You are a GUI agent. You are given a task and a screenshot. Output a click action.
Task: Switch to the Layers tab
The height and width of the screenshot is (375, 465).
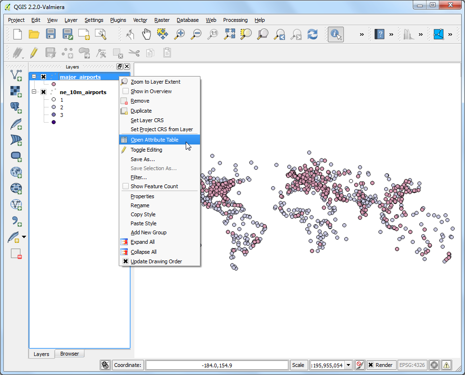[41, 354]
